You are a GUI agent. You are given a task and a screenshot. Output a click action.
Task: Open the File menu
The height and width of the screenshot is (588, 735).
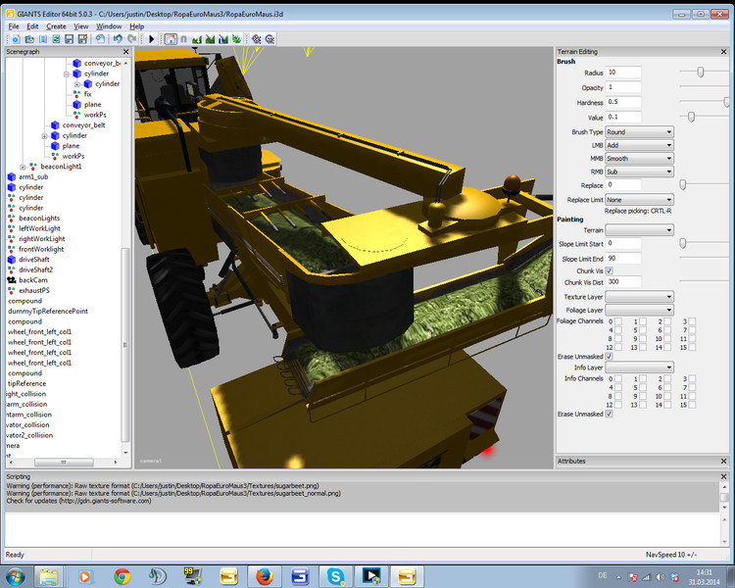click(14, 26)
